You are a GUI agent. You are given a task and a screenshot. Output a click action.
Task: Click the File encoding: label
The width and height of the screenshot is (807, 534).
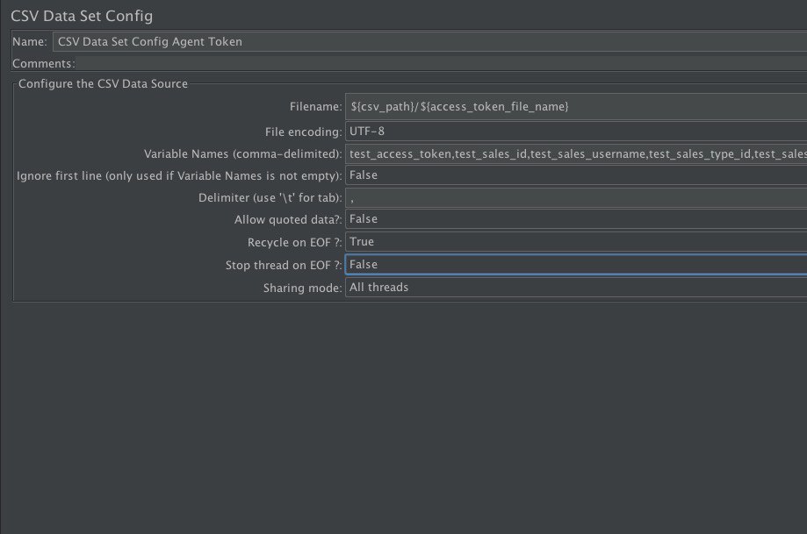click(303, 132)
